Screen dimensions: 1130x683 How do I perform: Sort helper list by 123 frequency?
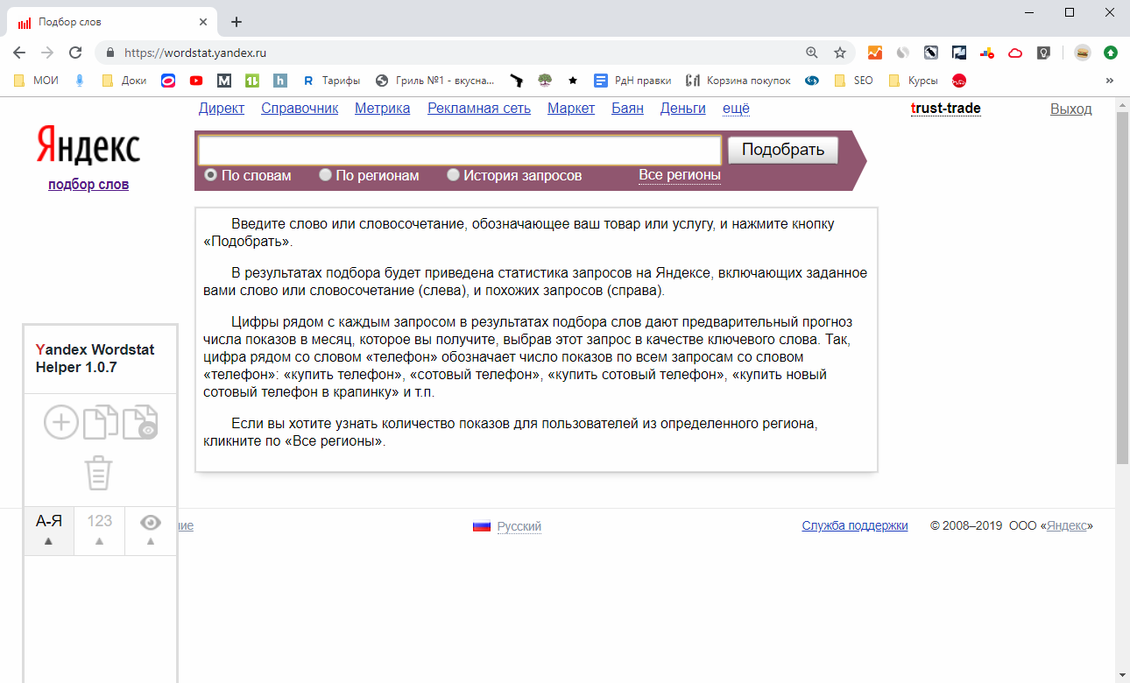(100, 531)
